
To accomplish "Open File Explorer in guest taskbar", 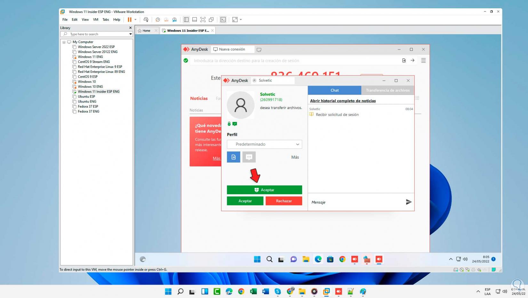I will [x=306, y=259].
